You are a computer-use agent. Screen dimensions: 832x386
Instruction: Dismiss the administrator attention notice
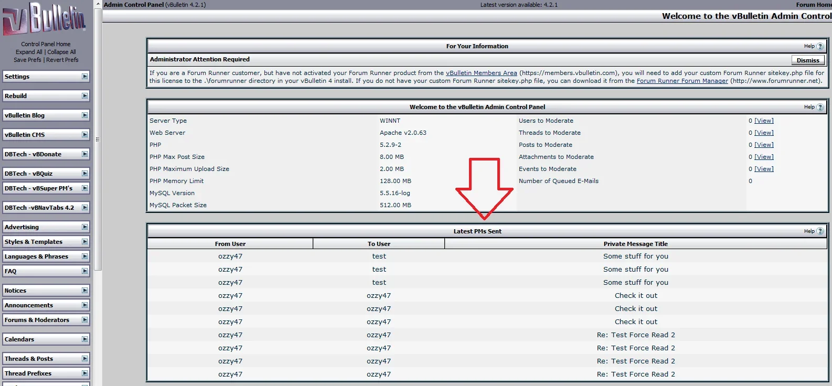click(x=808, y=60)
